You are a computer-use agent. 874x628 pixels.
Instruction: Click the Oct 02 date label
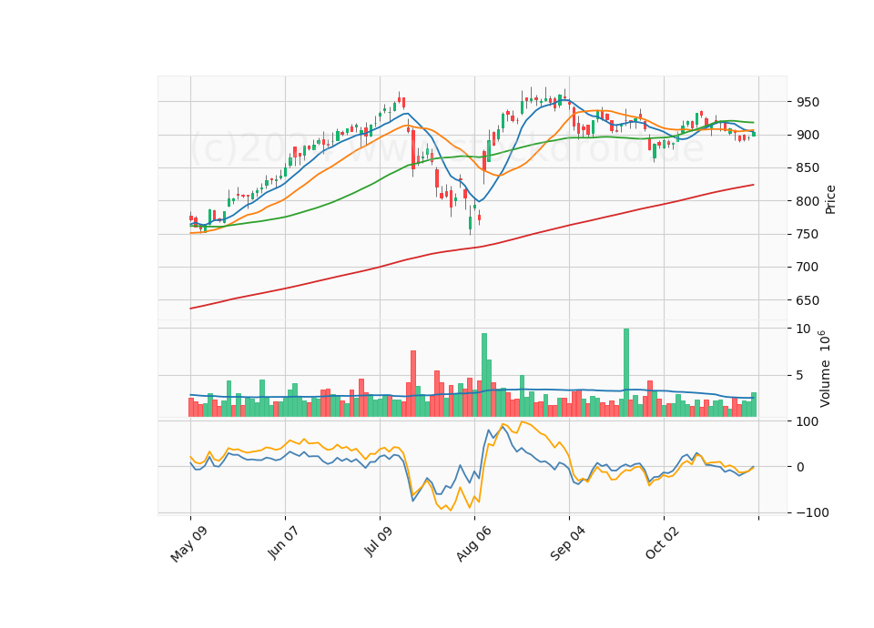click(663, 542)
